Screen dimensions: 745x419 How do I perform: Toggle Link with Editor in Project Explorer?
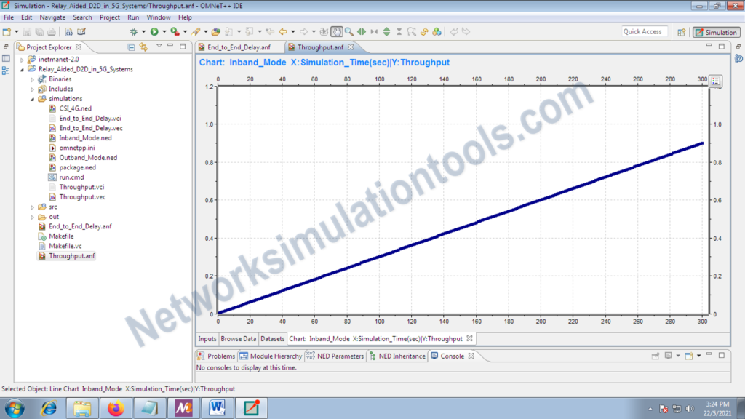pyautogui.click(x=144, y=47)
